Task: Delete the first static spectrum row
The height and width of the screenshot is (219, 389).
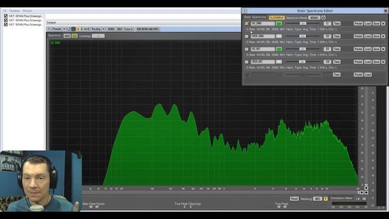Action: coord(383,23)
